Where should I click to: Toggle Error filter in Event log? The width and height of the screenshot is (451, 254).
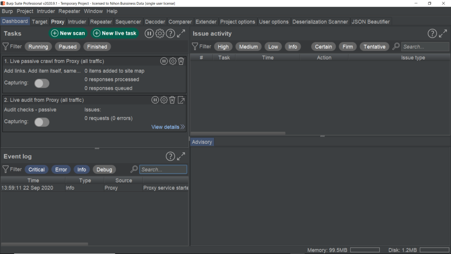click(x=61, y=169)
